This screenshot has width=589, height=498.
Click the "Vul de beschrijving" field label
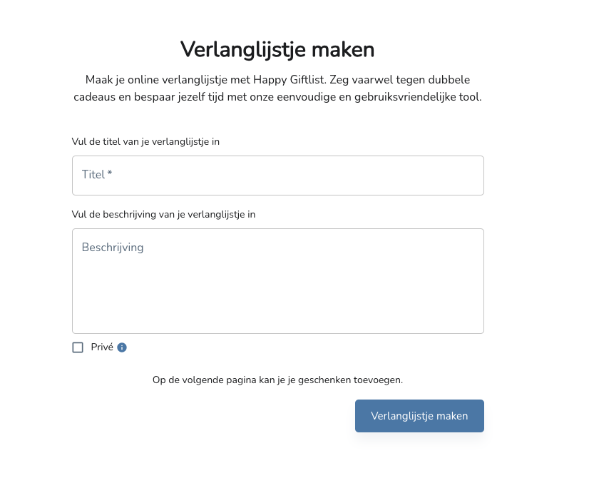163,214
